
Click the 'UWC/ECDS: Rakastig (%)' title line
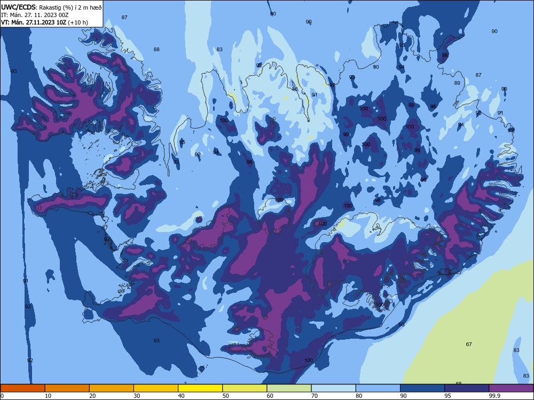[x=51, y=7]
